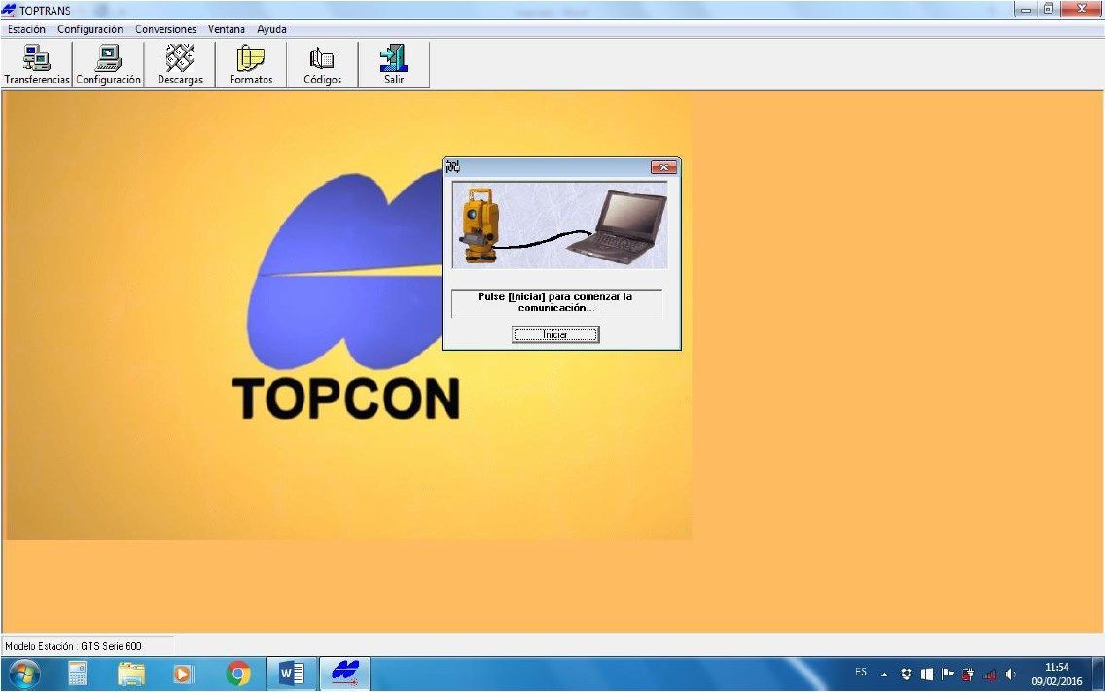The image size is (1105, 692).
Task: Open the Formatos toolbar icon
Action: click(251, 64)
